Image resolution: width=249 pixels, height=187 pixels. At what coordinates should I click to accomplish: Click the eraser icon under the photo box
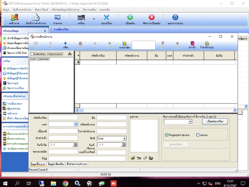[145, 158]
